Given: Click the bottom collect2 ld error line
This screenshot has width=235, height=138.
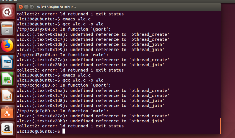Looking at the screenshot, I should tap(70, 126).
